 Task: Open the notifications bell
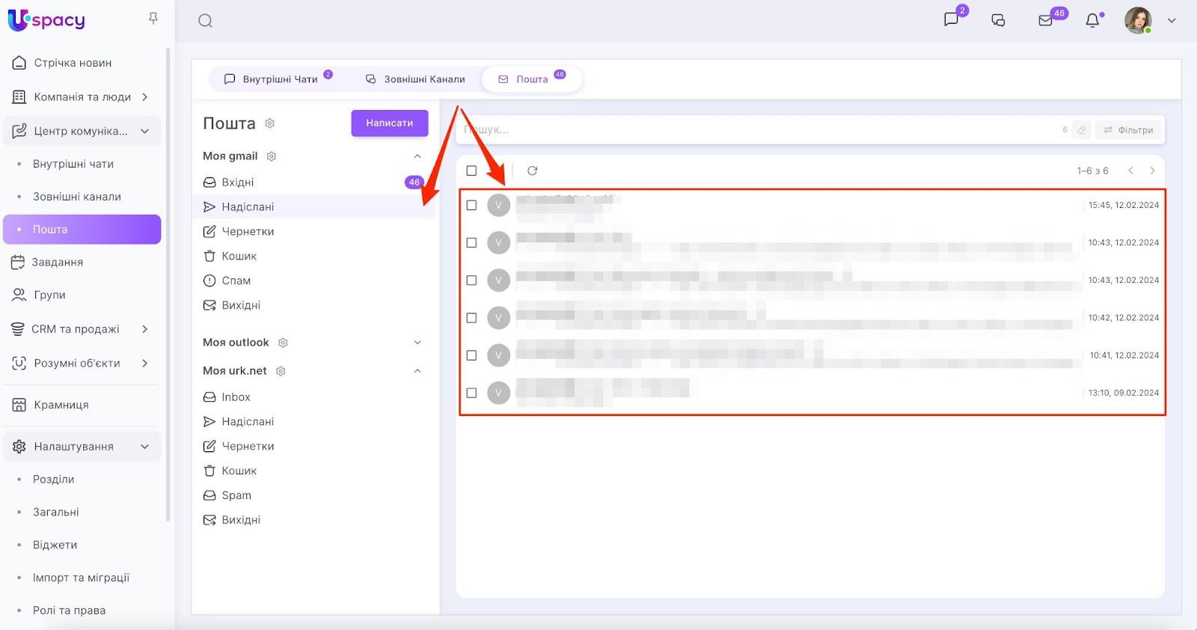[x=1093, y=20]
